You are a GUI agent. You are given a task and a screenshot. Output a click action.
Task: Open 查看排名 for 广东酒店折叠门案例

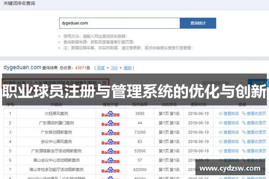click(x=229, y=123)
